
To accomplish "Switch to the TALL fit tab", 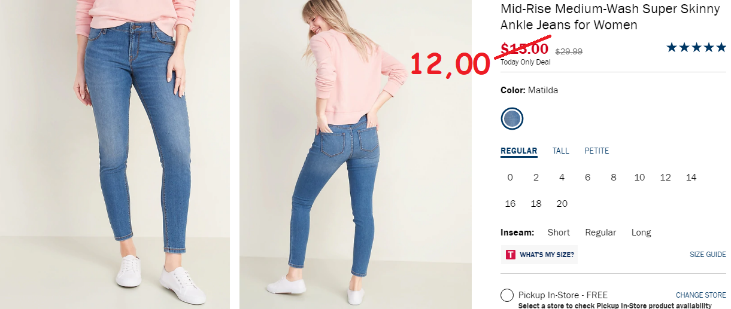I will click(x=560, y=151).
